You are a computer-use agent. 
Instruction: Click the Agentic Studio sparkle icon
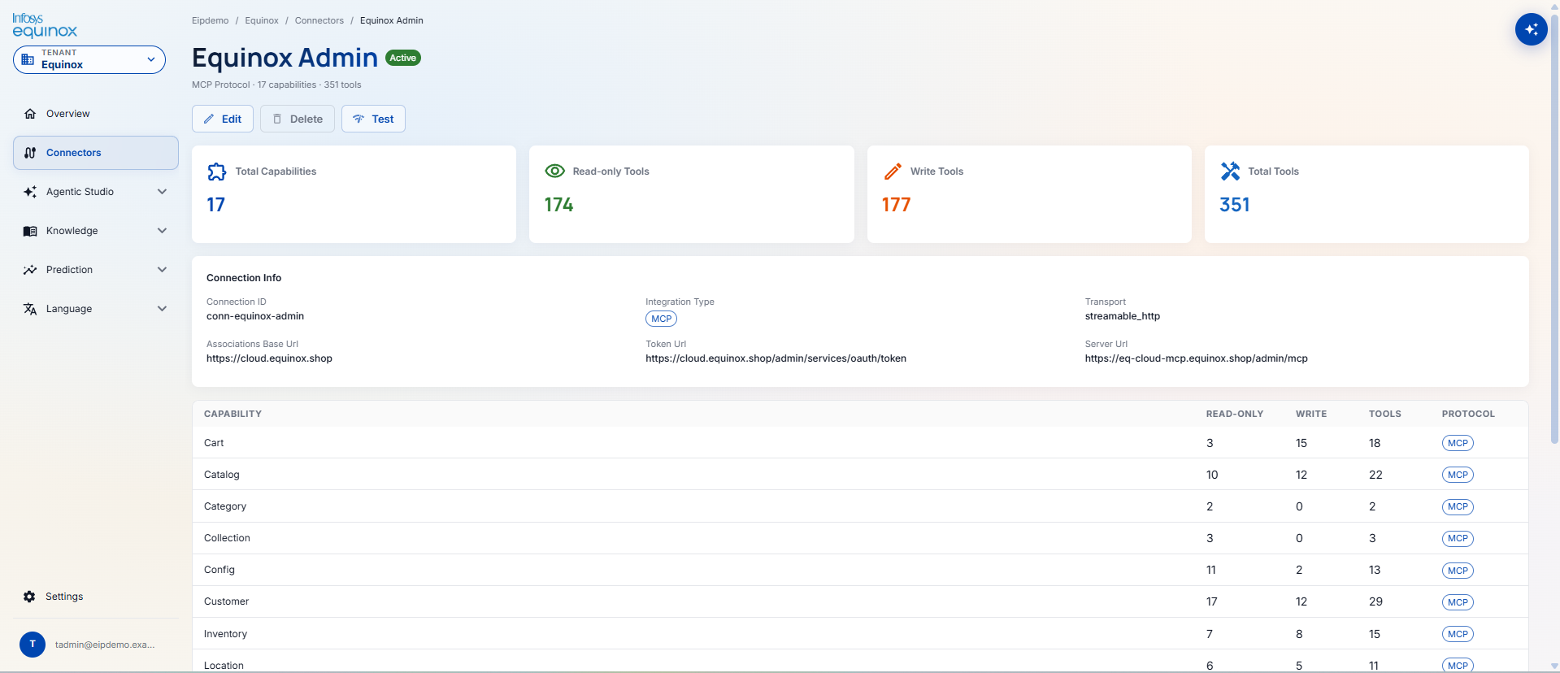pos(30,192)
